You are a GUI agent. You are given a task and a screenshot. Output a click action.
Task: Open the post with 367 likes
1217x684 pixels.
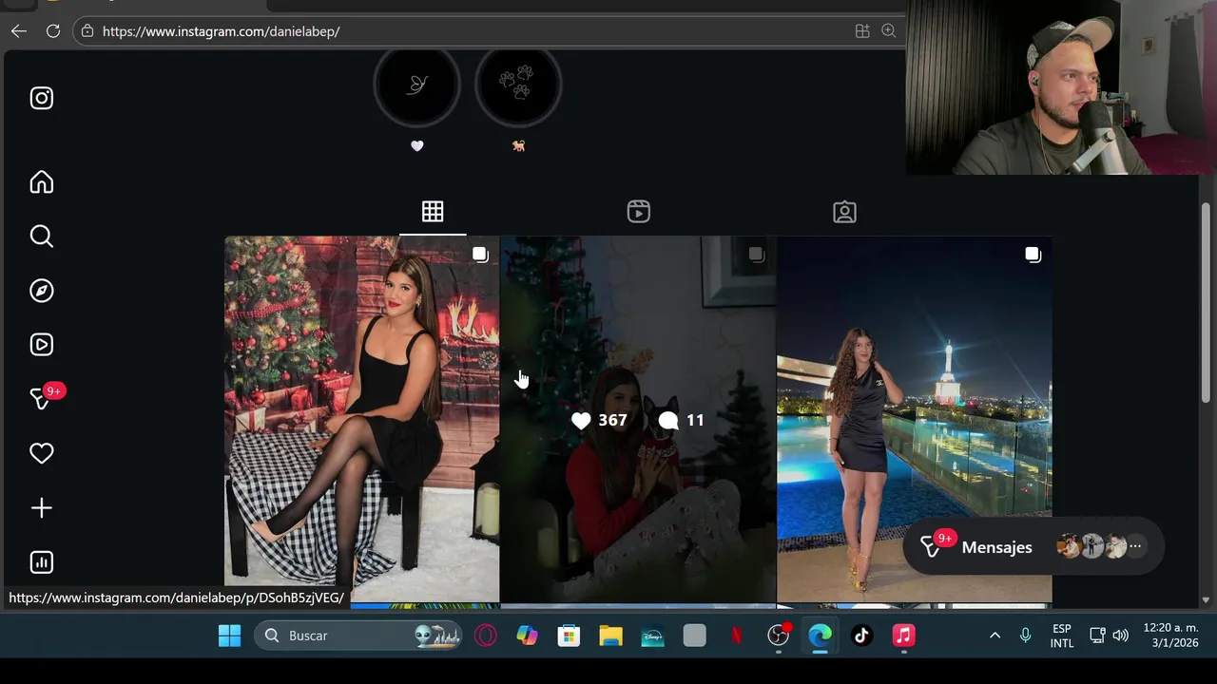(638, 419)
